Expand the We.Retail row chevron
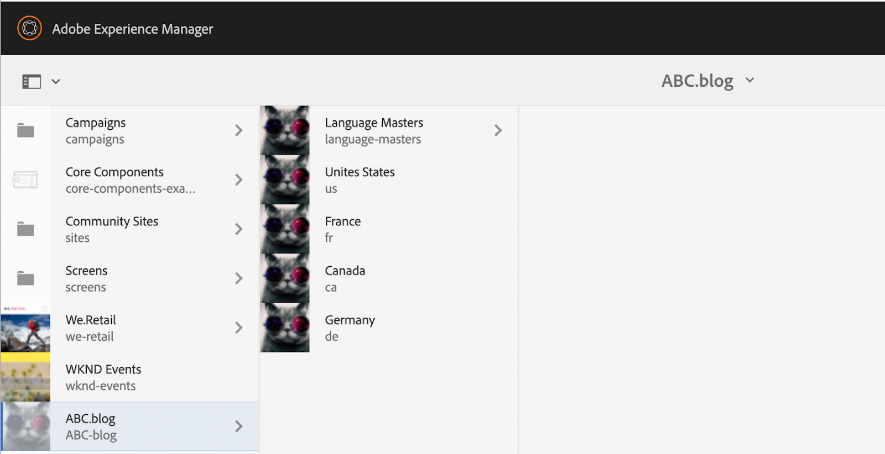Image resolution: width=885 pixels, height=454 pixels. pyautogui.click(x=238, y=328)
